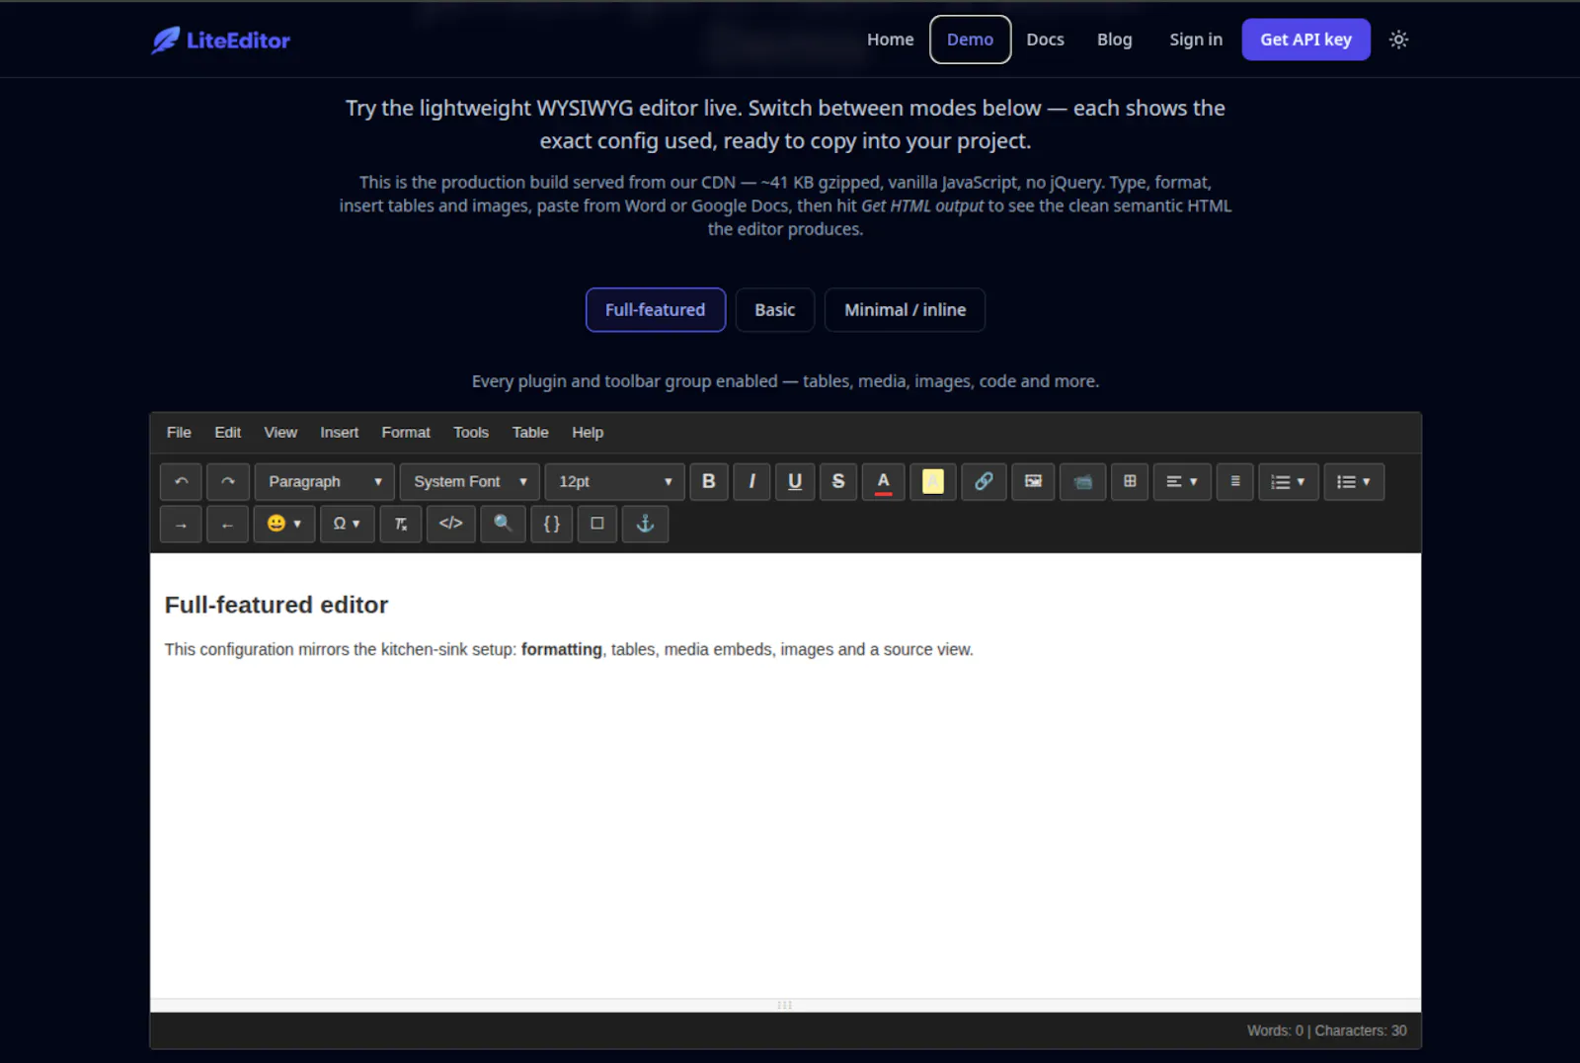
Task: Open the Table menu in the editor
Action: (x=530, y=433)
